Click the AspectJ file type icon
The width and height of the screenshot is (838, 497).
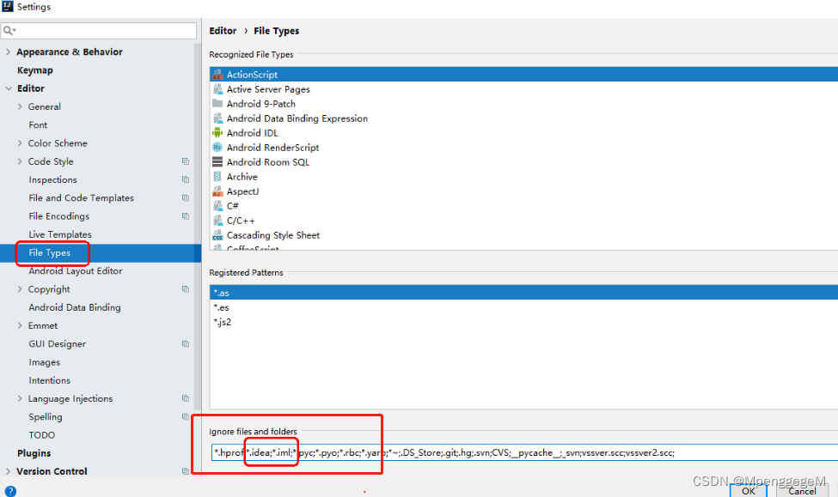click(217, 191)
